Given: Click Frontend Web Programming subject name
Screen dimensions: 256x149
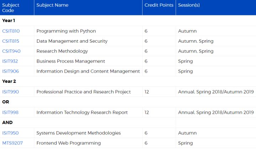Looking at the screenshot, I should click(x=69, y=143).
